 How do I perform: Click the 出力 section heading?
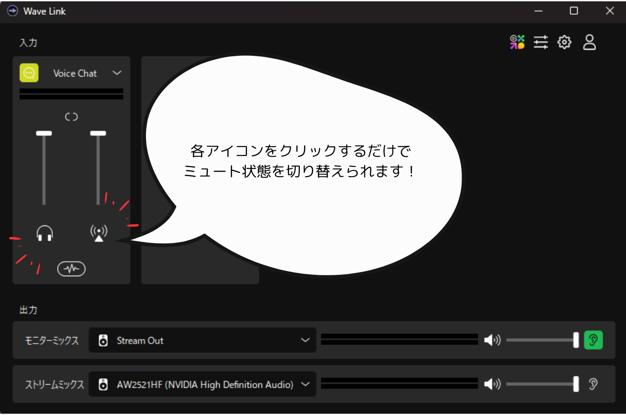tap(28, 310)
